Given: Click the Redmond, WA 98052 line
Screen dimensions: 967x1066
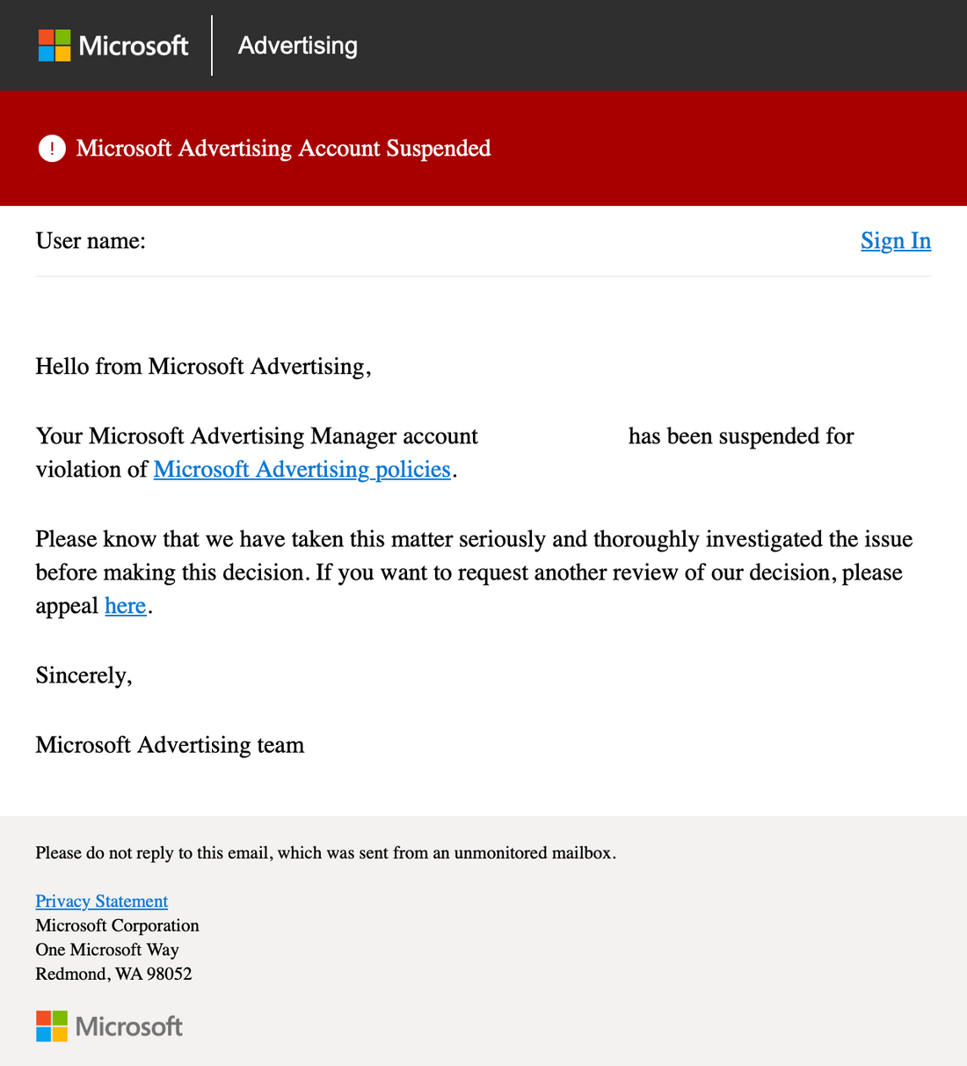Looking at the screenshot, I should click(x=113, y=974).
